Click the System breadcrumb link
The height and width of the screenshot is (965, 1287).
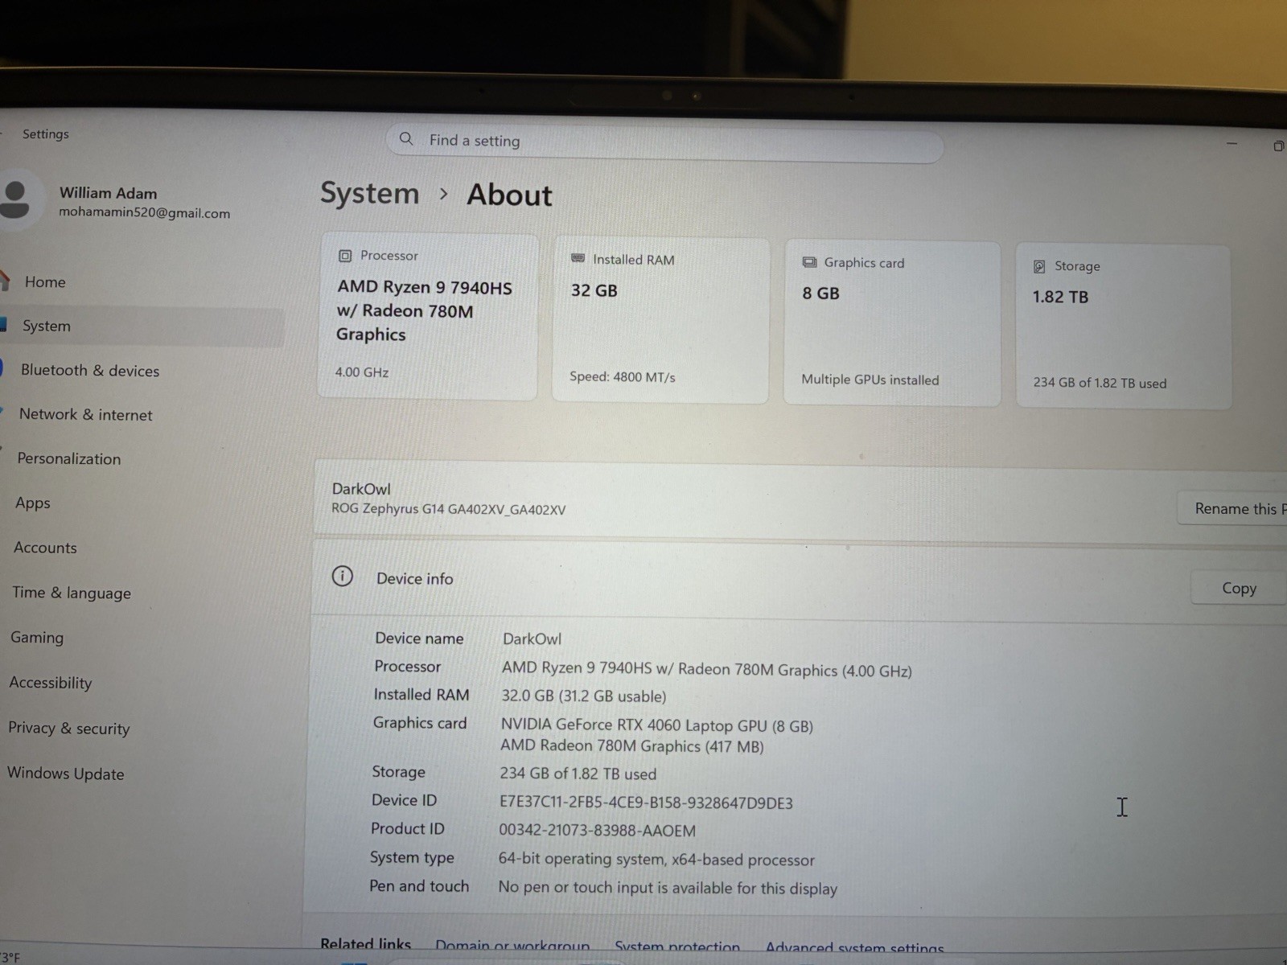pyautogui.click(x=370, y=194)
